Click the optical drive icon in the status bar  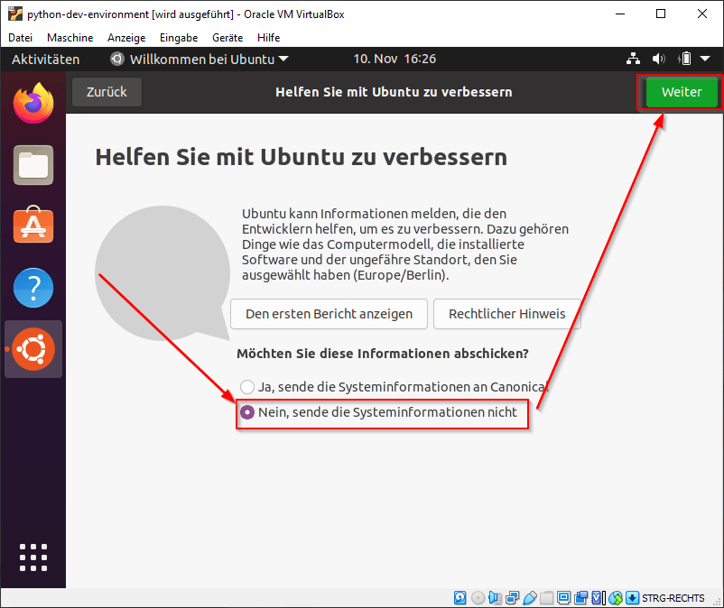point(476,597)
